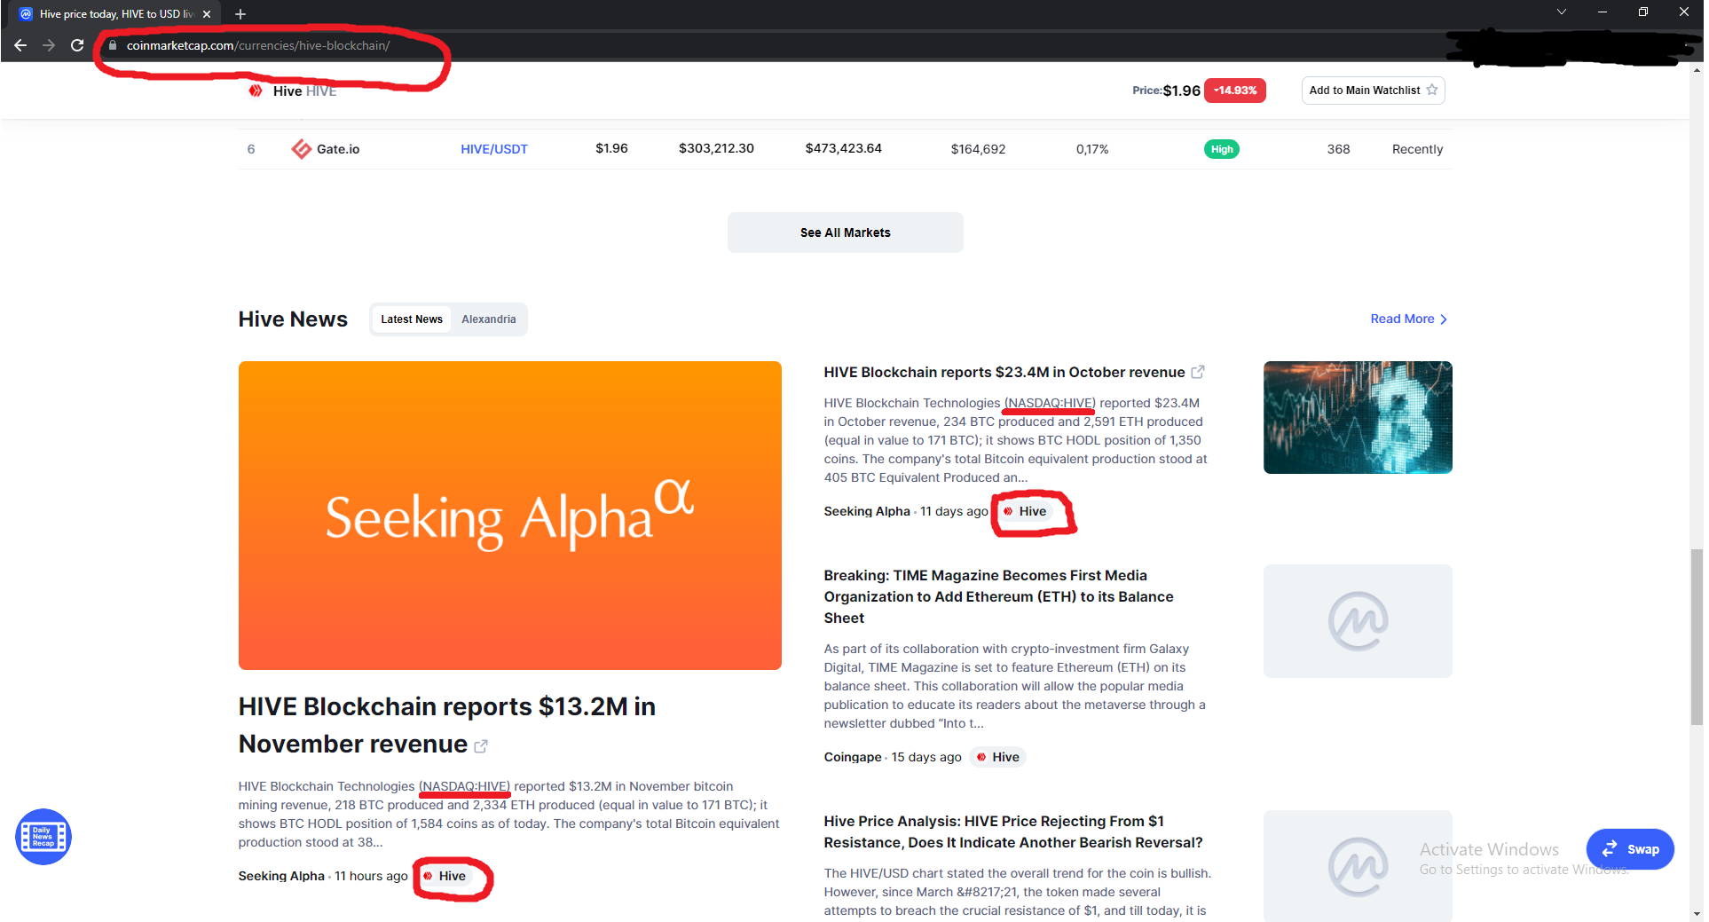Open the November revenue headline
1709x922 pixels.
pos(447,725)
